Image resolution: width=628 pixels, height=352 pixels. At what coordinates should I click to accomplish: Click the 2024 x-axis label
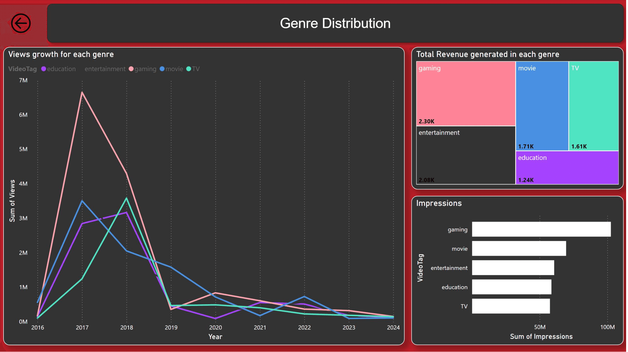point(394,328)
